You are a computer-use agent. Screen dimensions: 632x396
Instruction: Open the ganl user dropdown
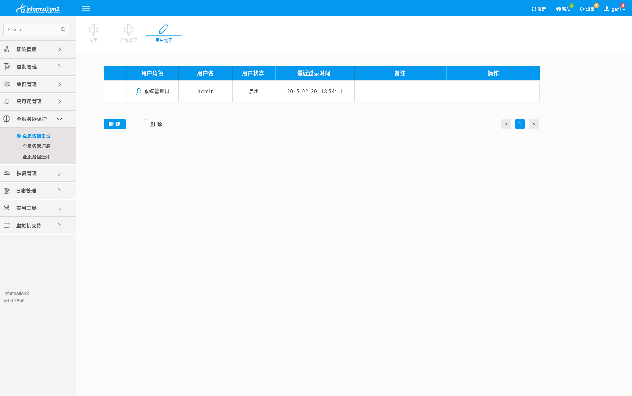(x=615, y=9)
